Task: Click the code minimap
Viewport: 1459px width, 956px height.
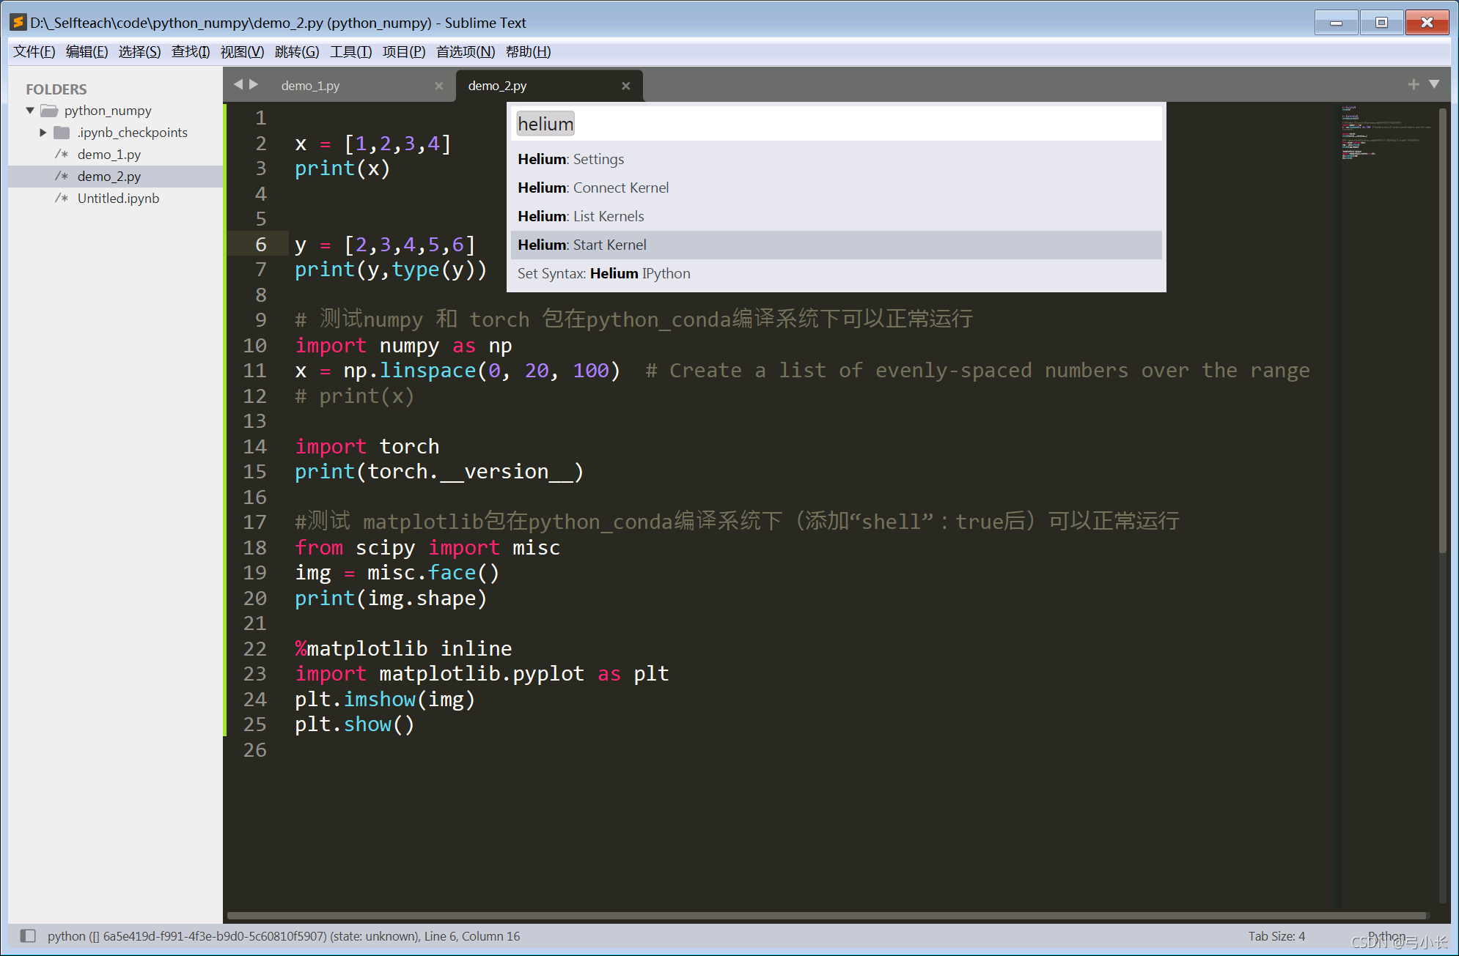Action: [1386, 133]
